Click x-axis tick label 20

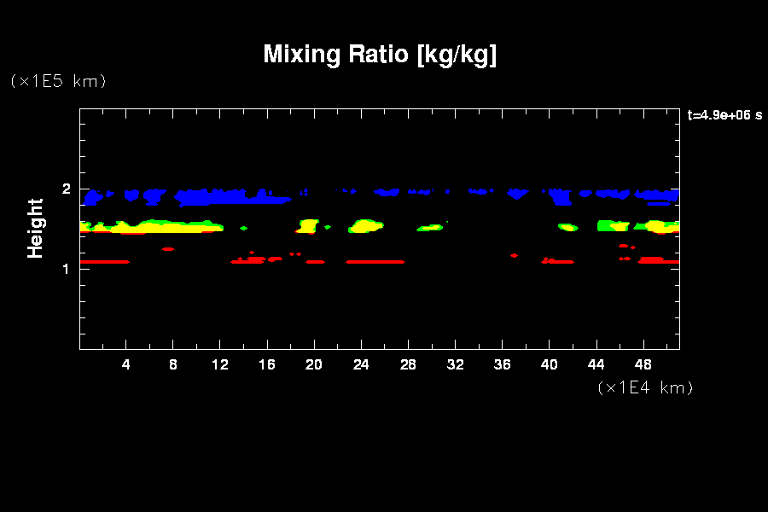point(314,364)
